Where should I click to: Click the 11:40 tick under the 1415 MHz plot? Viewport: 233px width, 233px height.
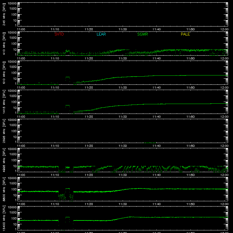(157, 117)
